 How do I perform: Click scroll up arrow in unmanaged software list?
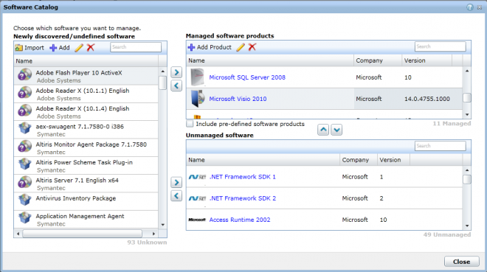point(467,170)
